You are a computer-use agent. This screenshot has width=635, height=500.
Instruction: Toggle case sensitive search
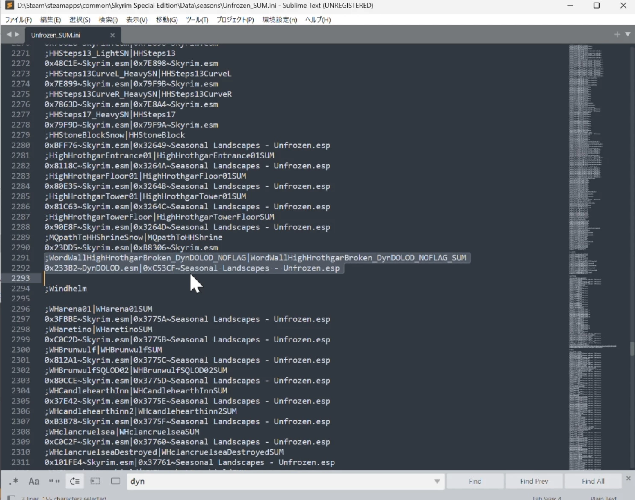pyautogui.click(x=34, y=481)
